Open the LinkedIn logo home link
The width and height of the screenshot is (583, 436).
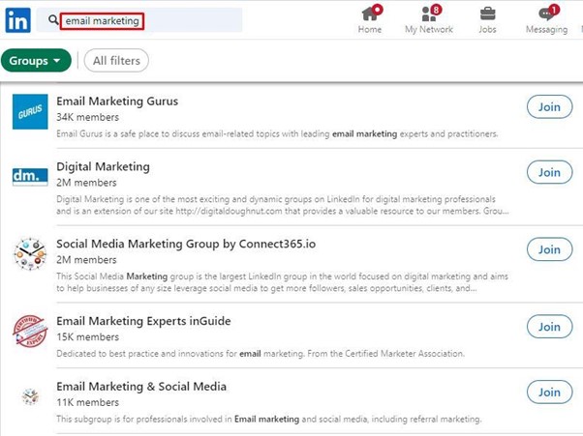click(x=17, y=20)
